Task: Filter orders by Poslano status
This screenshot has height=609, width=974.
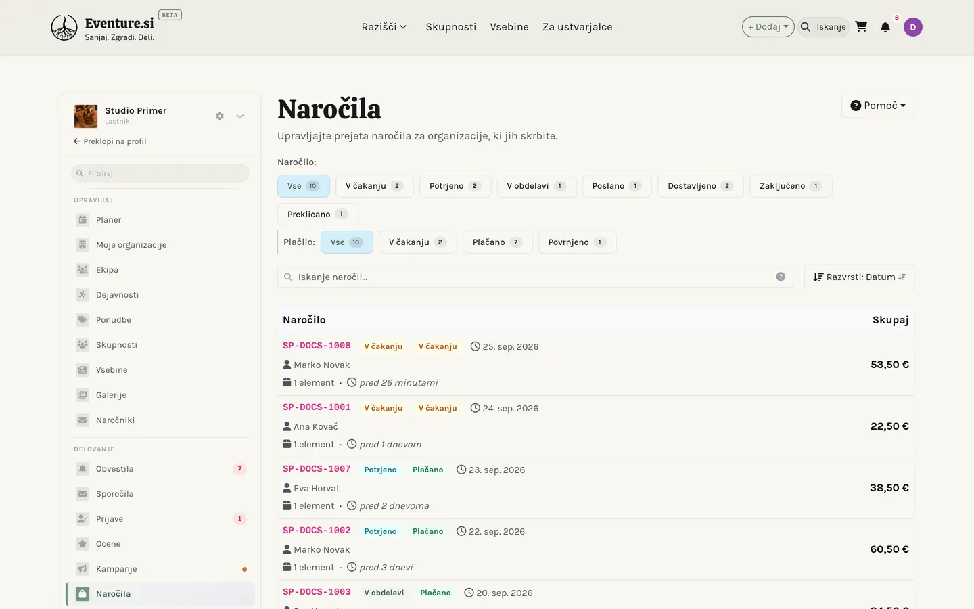Action: click(617, 186)
